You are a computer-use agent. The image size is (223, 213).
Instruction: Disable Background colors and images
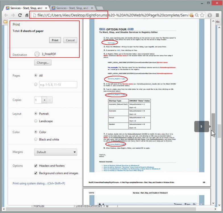36,173
